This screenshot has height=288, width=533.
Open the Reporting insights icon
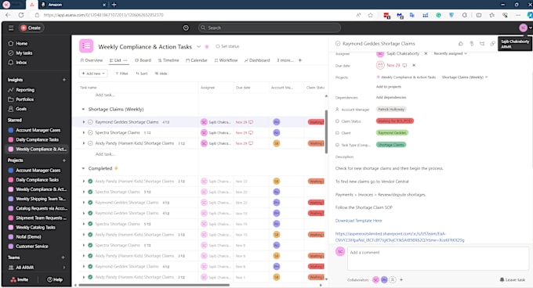coord(11,90)
